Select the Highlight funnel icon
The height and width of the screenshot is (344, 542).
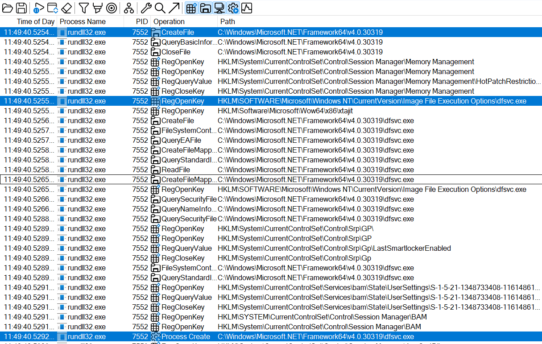[97, 8]
